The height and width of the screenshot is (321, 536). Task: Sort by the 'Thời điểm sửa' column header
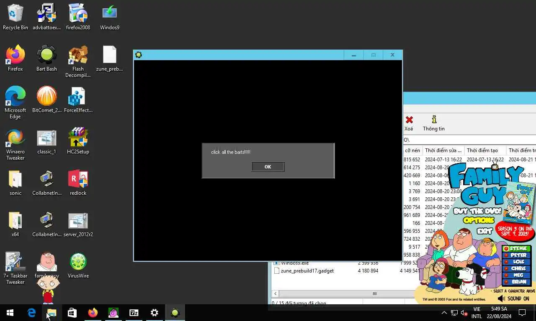(x=443, y=150)
